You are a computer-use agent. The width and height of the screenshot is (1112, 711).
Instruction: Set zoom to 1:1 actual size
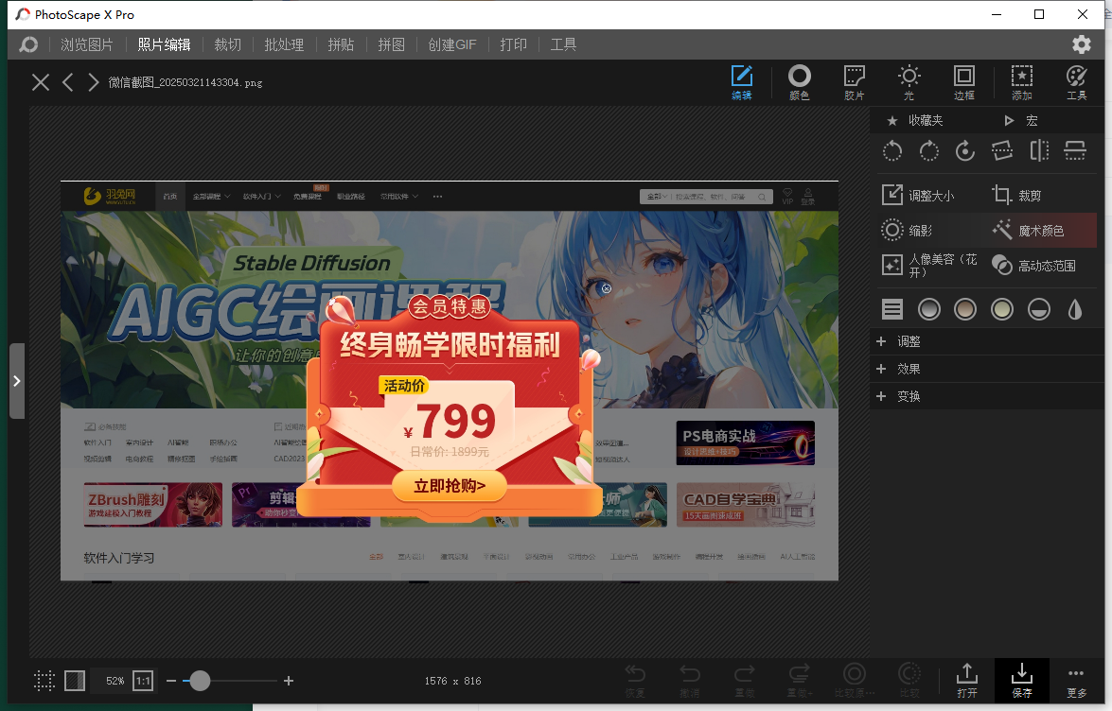[x=143, y=681]
